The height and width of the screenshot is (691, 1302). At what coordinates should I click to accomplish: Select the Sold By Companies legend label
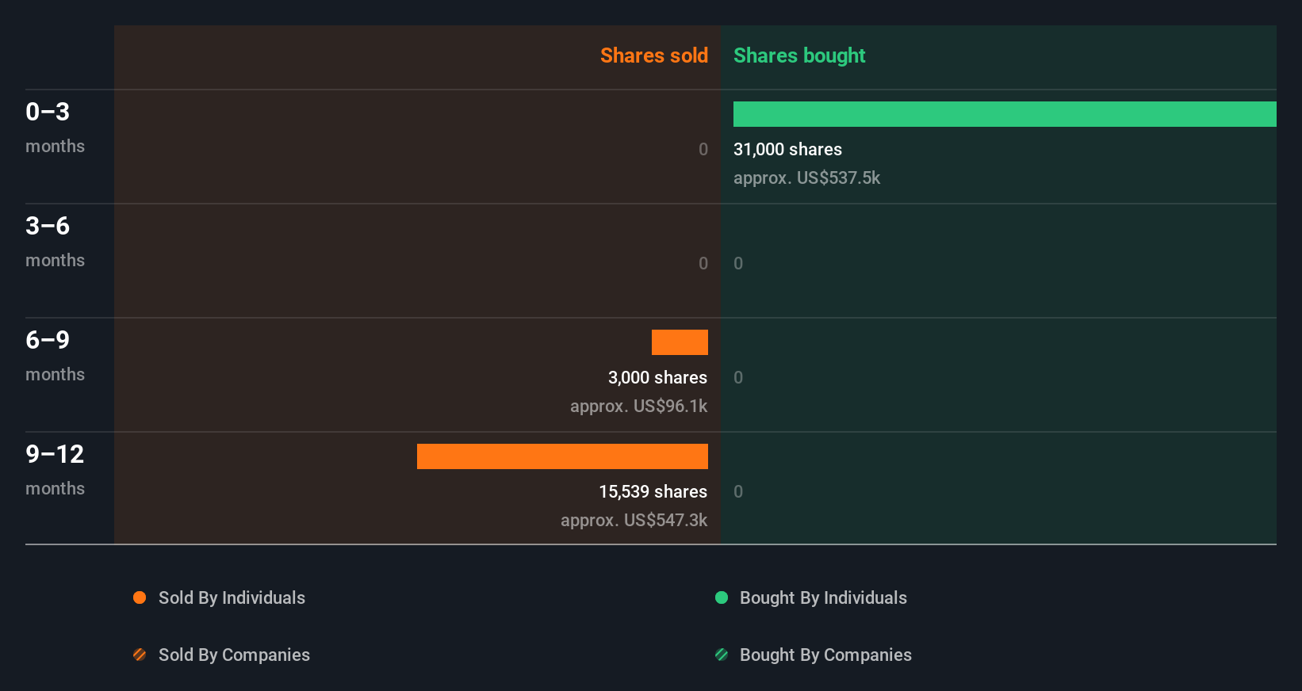[x=234, y=655]
